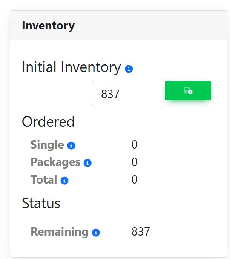This screenshot has height=259, width=230.
Task: Click the Total row label
Action: (44, 180)
